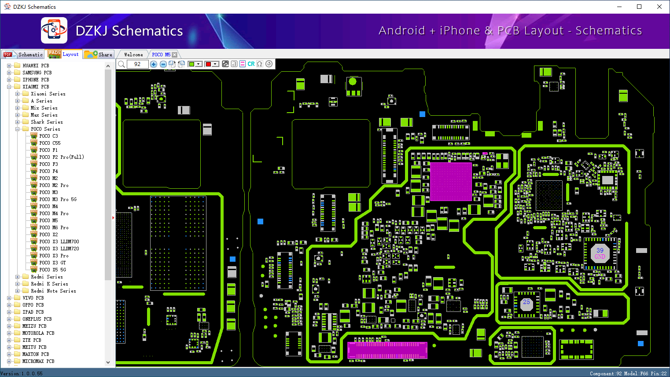The width and height of the screenshot is (670, 377).
Task: Open the red color dropdown arrow
Action: pyautogui.click(x=215, y=64)
